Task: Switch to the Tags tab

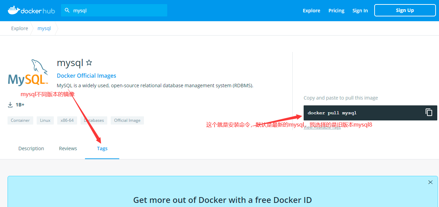Action: pyautogui.click(x=102, y=148)
